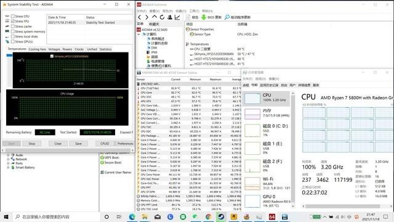This screenshot has height=222, width=394.
Task: Uncheck the Stress FPU checkbox
Action: tap(12, 21)
